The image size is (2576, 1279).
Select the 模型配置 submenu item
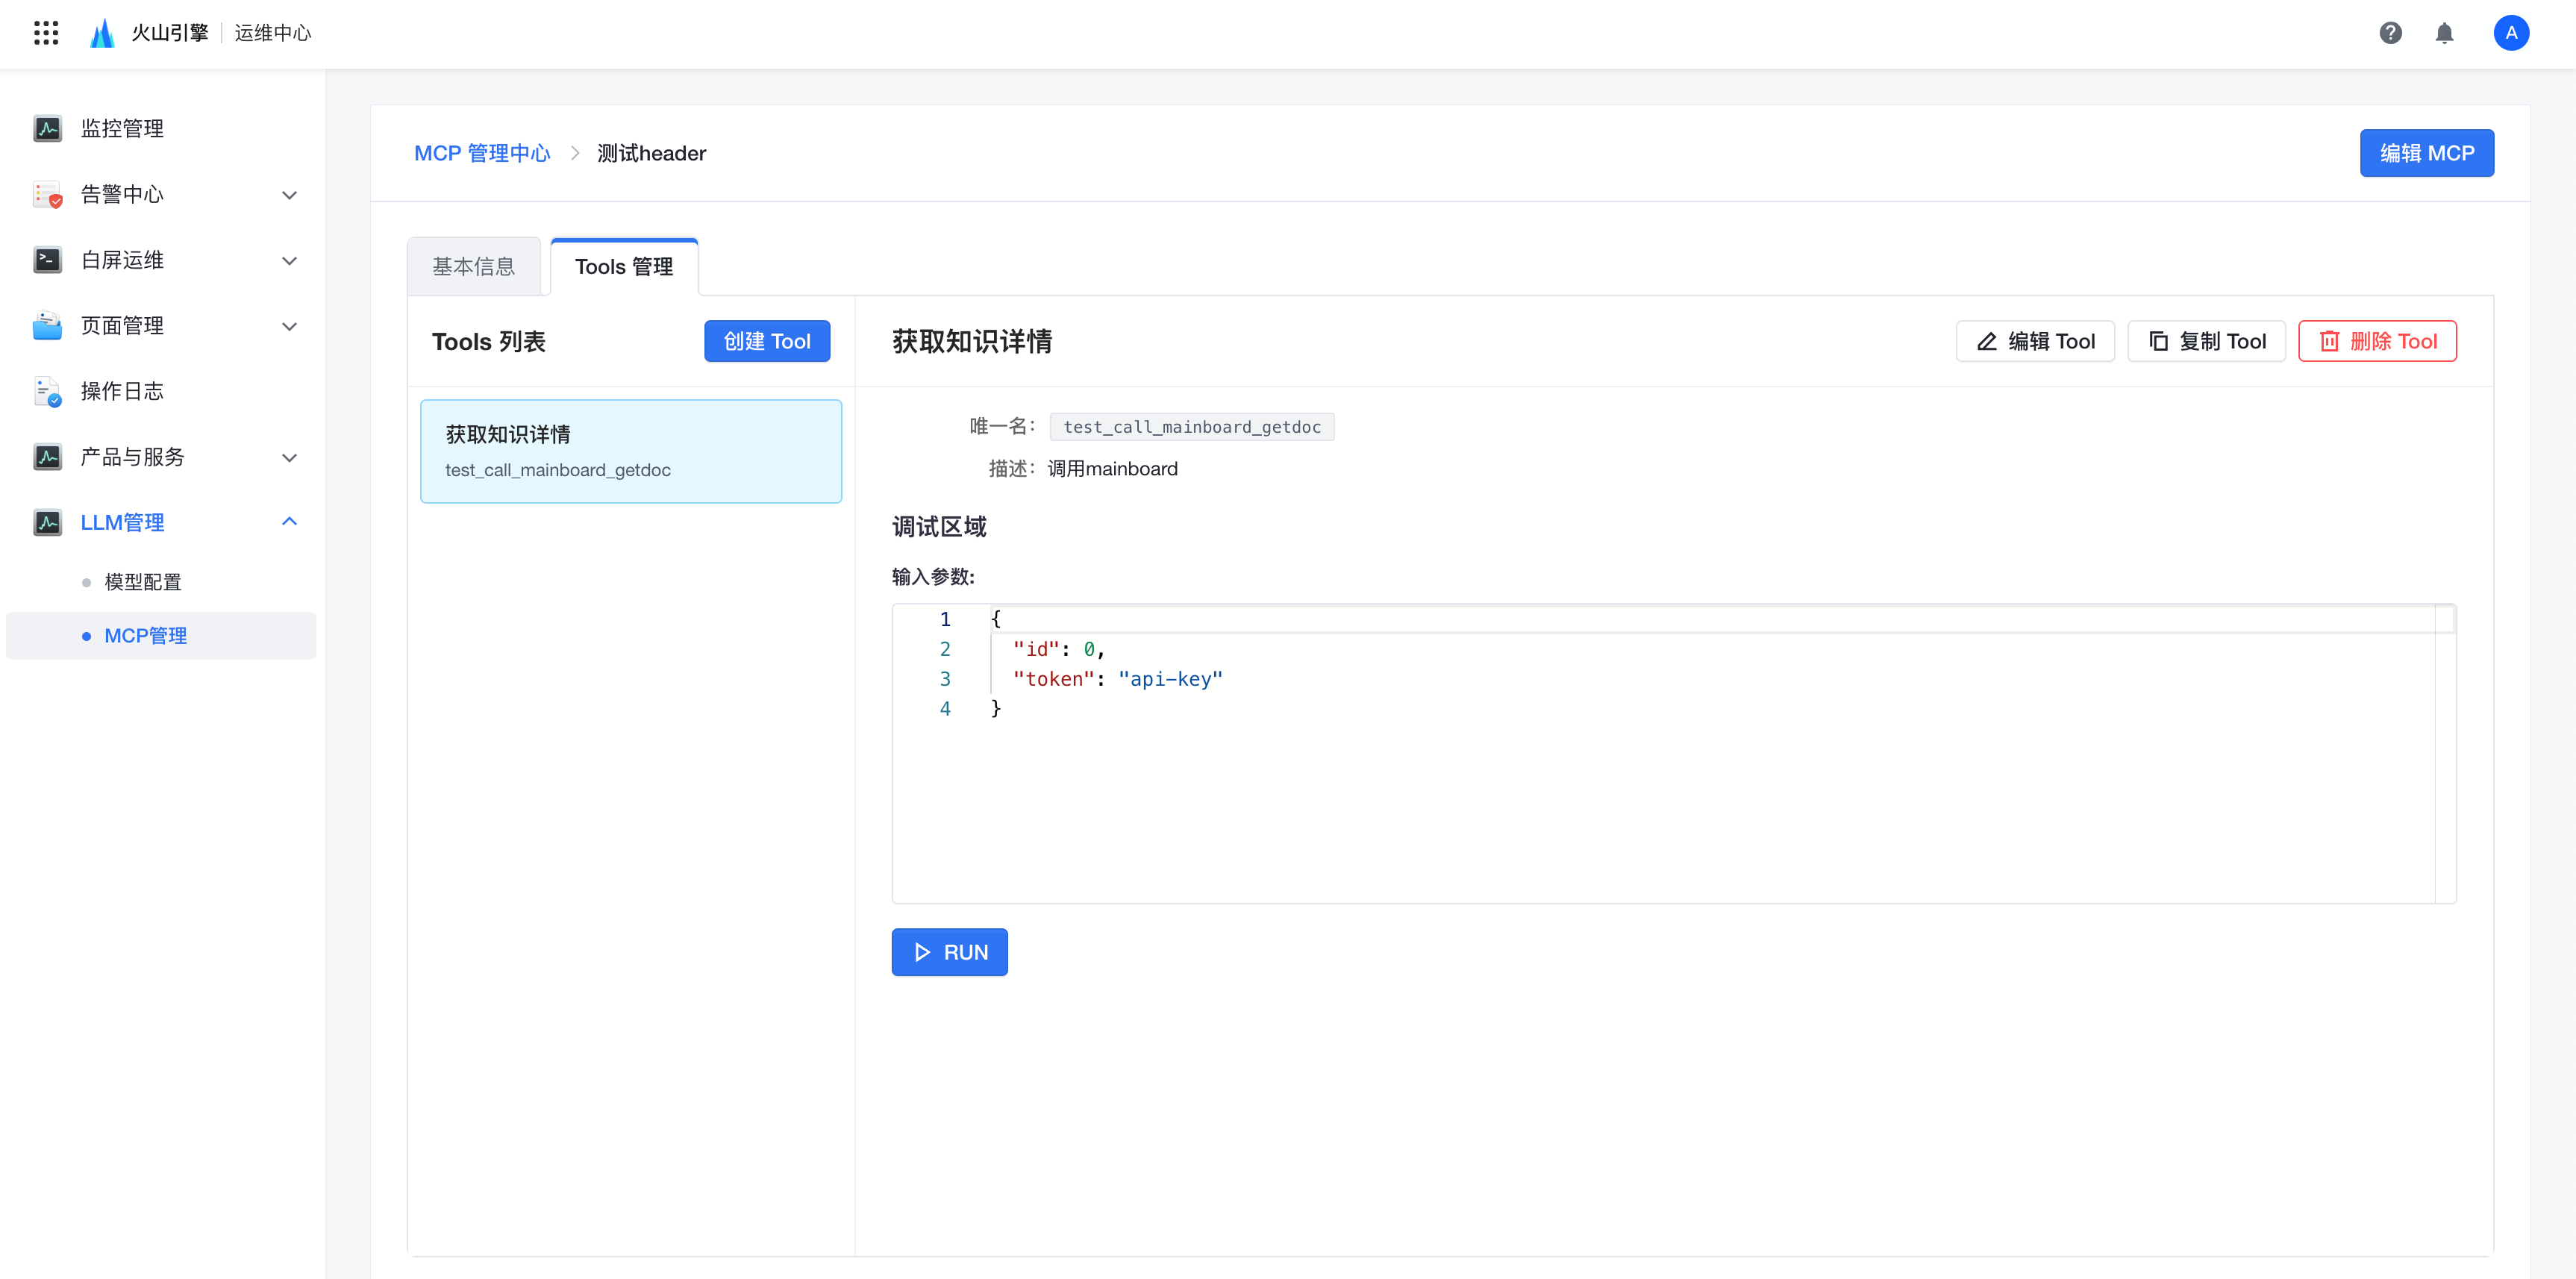point(143,582)
